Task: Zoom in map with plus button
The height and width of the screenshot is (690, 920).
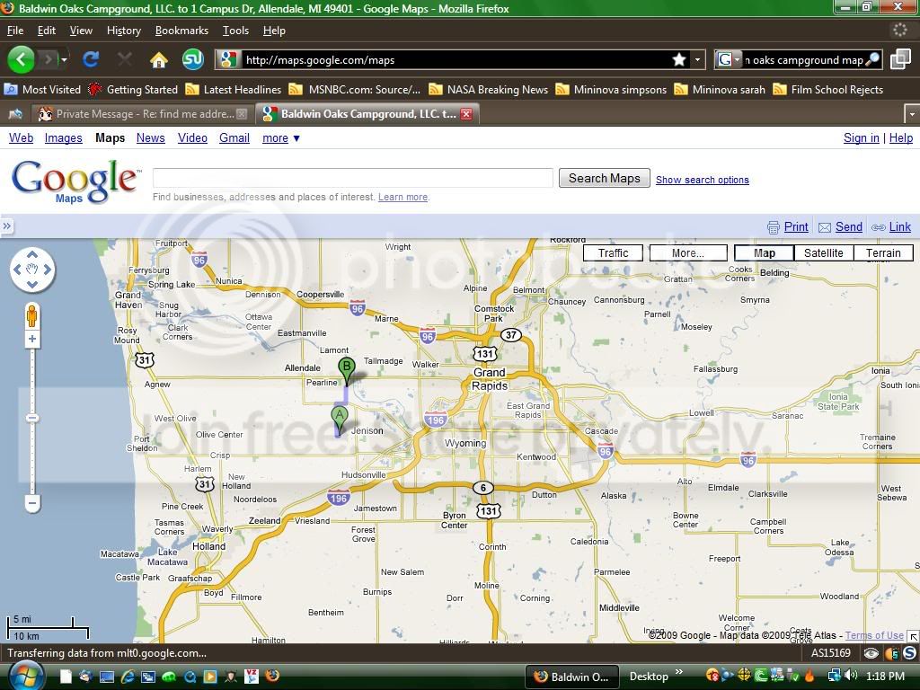Action: tap(32, 339)
